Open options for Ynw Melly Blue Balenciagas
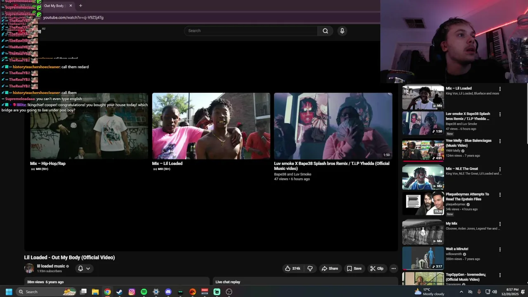 pos(500,141)
